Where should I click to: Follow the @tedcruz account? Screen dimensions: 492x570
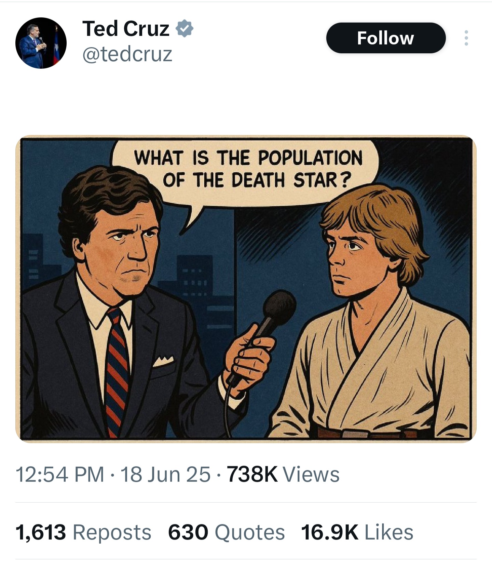click(x=386, y=38)
